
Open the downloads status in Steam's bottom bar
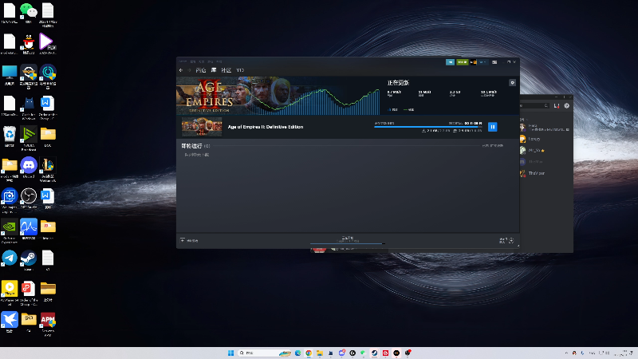[x=348, y=240]
